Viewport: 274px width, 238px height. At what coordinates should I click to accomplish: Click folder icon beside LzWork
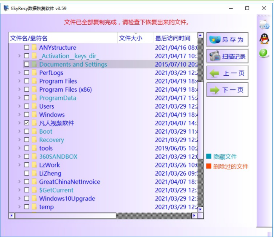coord(34,165)
